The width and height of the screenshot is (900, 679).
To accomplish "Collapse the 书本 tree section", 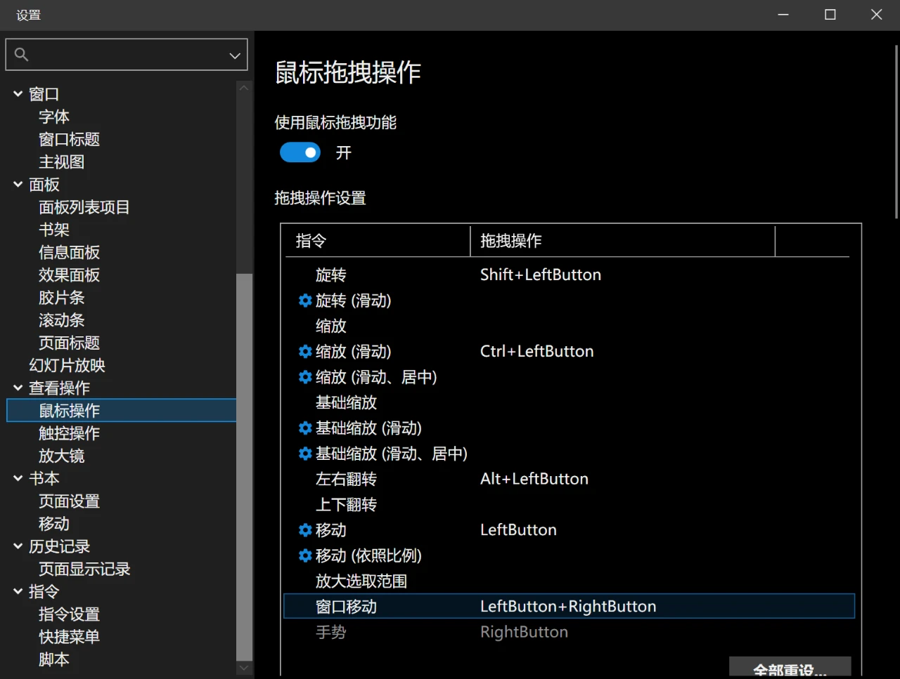I will (18, 478).
